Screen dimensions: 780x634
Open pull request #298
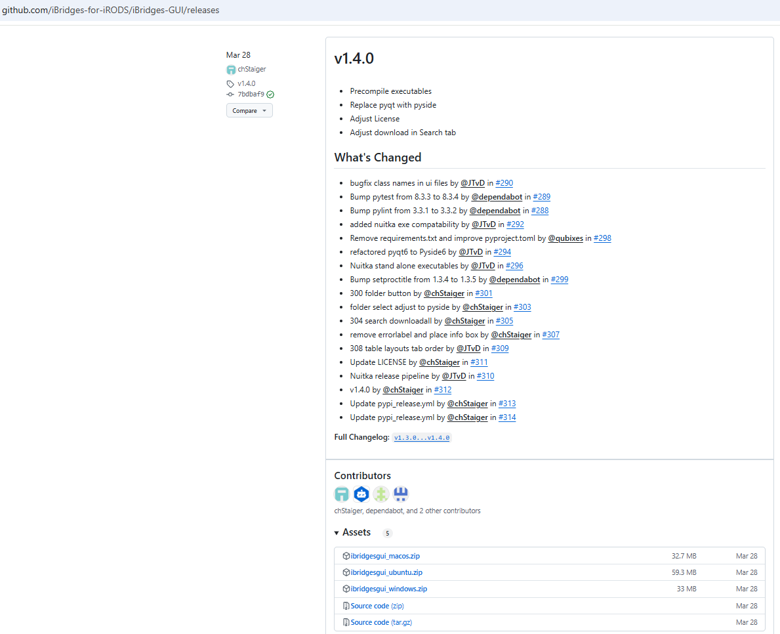pos(602,238)
